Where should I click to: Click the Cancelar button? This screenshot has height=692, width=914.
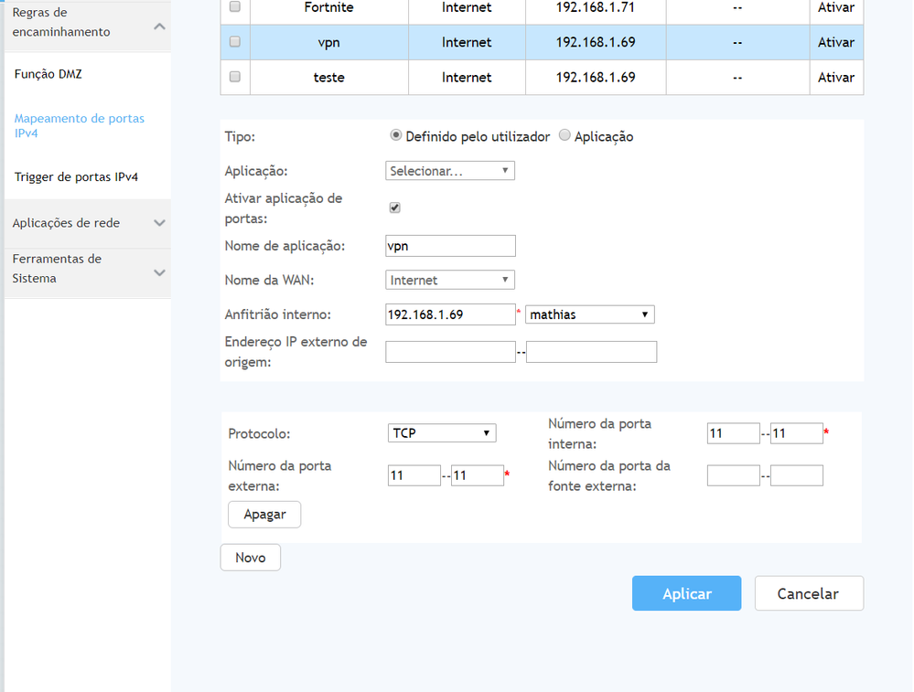coord(808,594)
